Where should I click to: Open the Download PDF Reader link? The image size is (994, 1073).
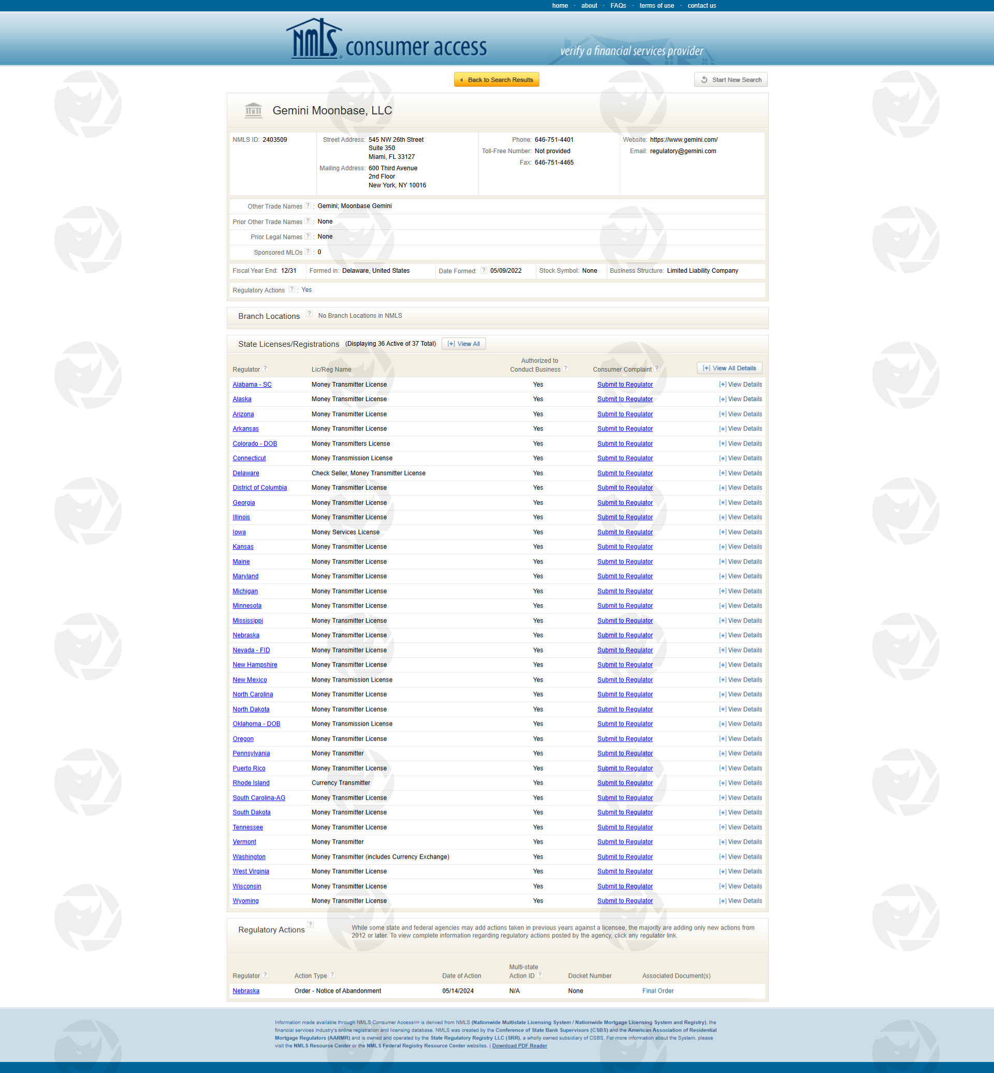coord(519,1046)
